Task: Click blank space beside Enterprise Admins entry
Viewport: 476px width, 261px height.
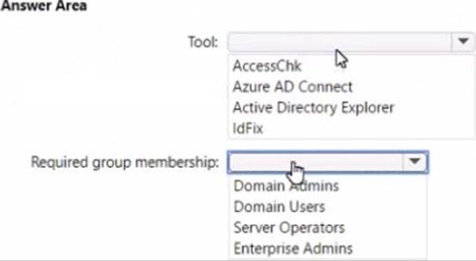Action: coord(389,249)
